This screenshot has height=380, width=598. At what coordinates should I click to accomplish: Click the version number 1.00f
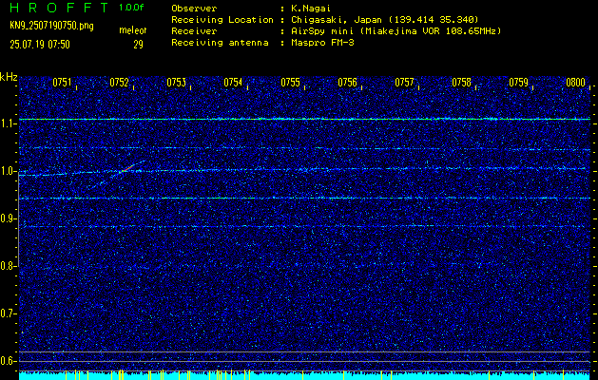click(131, 8)
